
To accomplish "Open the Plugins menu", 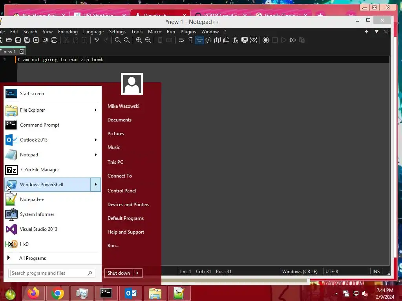I will click(188, 32).
